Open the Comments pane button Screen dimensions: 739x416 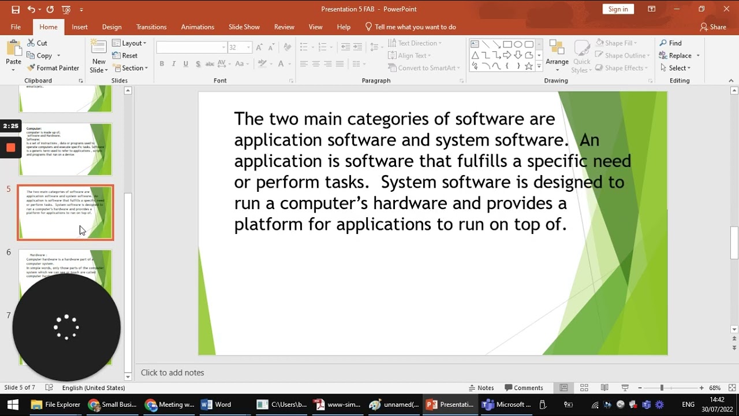click(x=524, y=388)
